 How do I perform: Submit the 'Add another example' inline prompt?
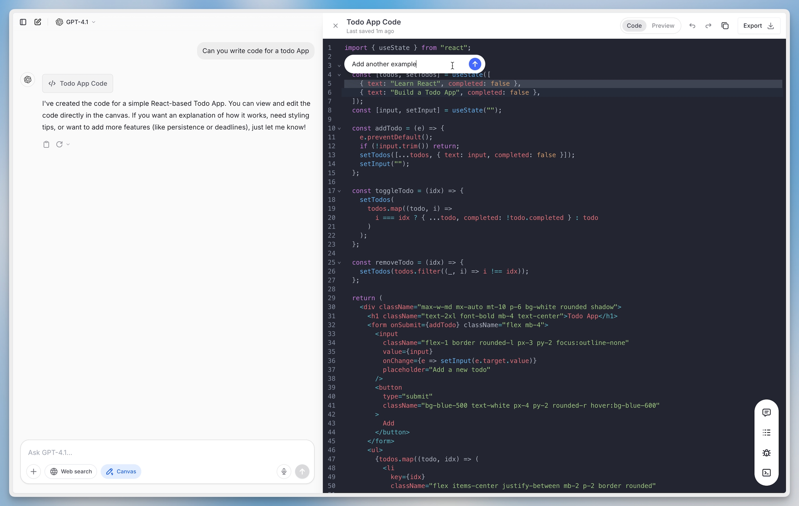click(475, 64)
